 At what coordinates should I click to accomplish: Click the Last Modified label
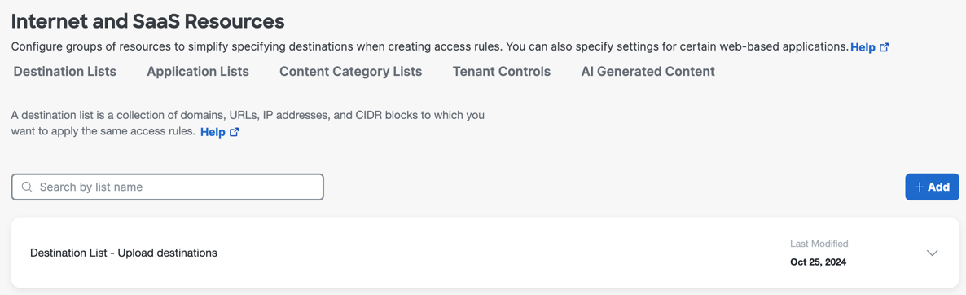pos(819,244)
